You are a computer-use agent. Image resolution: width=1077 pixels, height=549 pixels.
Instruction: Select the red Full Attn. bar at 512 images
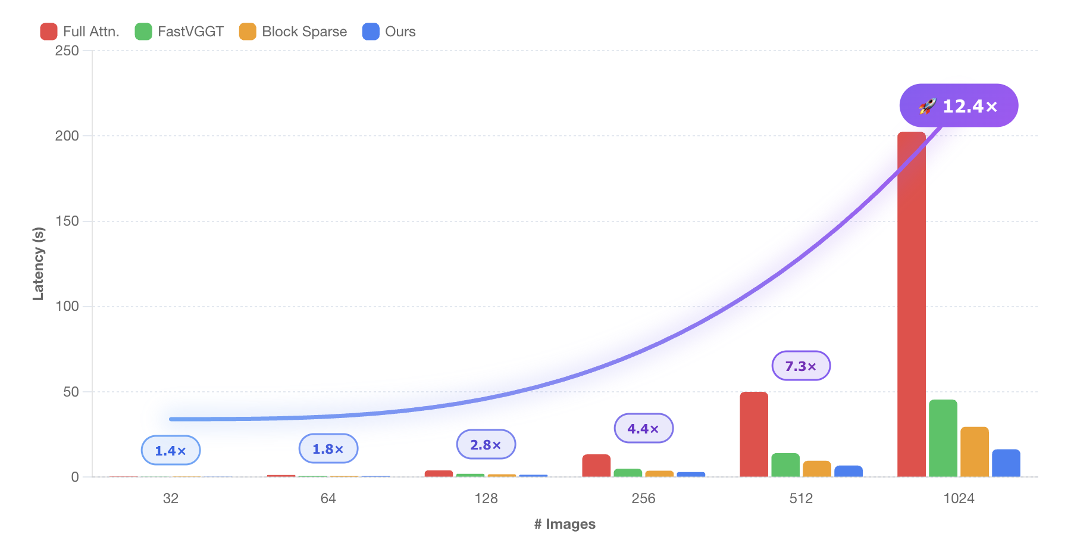click(x=754, y=434)
